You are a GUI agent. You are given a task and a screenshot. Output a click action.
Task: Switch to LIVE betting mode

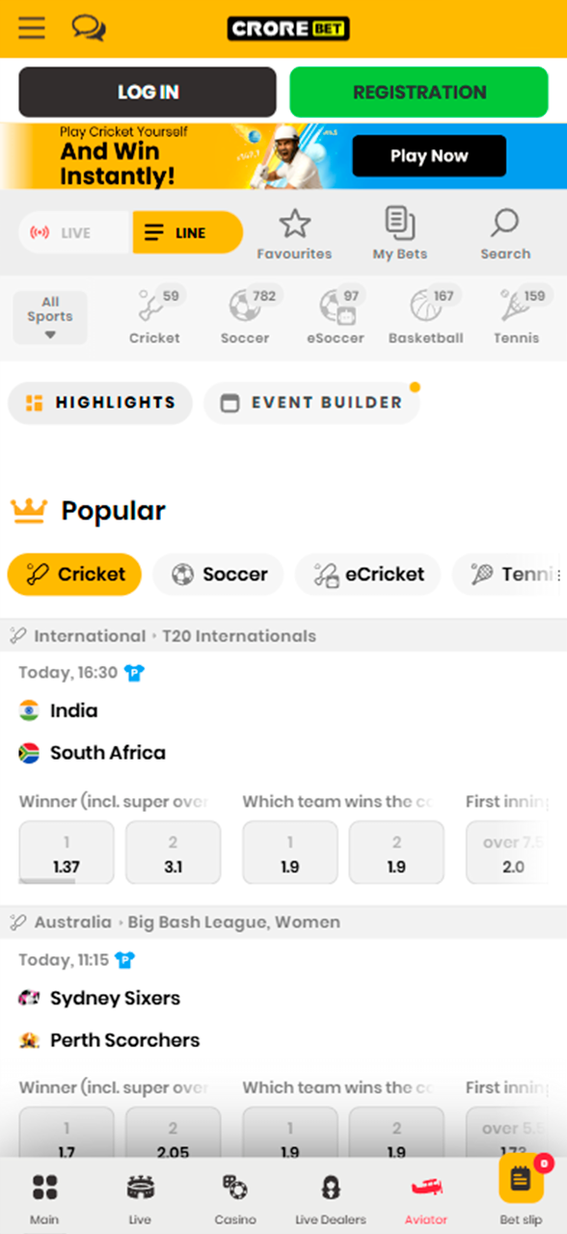tap(73, 231)
